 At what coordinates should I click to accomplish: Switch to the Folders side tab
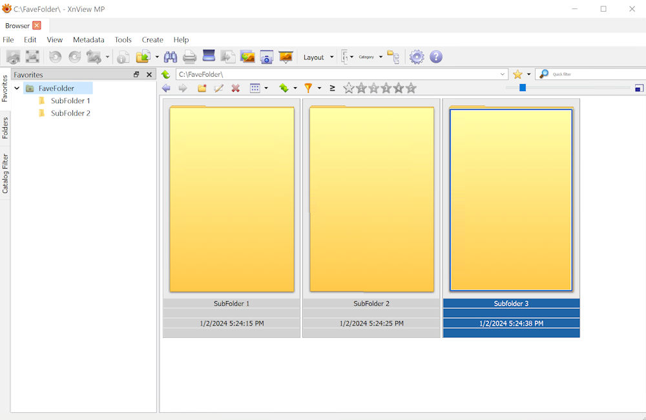5,127
